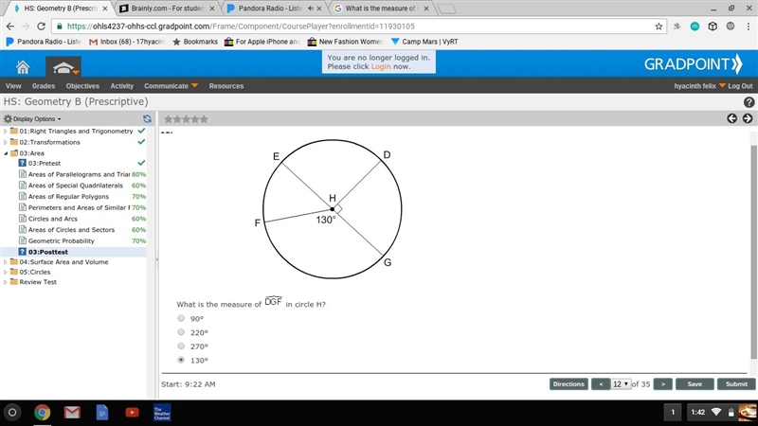Click the Login link in notification
This screenshot has width=758, height=426.
381,66
